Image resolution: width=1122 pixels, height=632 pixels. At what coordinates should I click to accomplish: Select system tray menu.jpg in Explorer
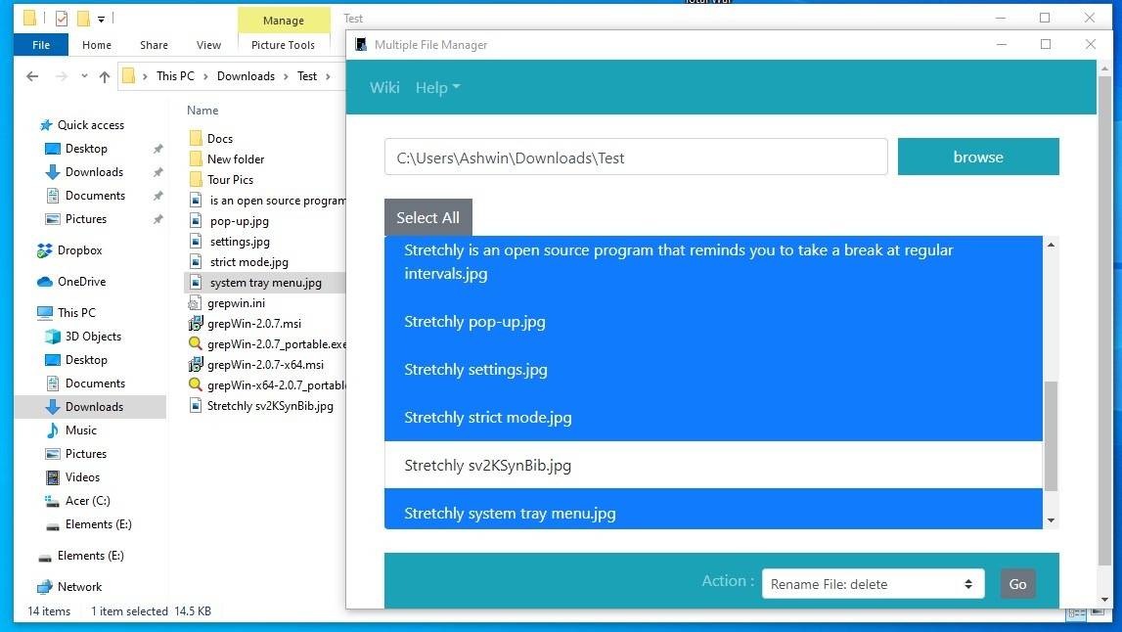[265, 283]
